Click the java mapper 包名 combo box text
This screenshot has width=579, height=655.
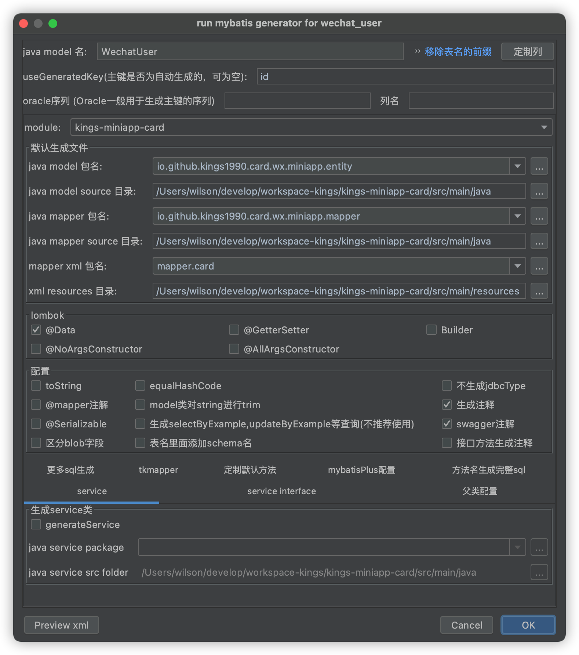[331, 216]
